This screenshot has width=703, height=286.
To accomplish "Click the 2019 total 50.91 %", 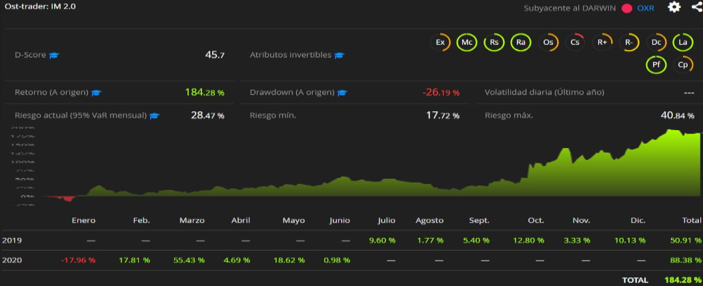I will (684, 240).
